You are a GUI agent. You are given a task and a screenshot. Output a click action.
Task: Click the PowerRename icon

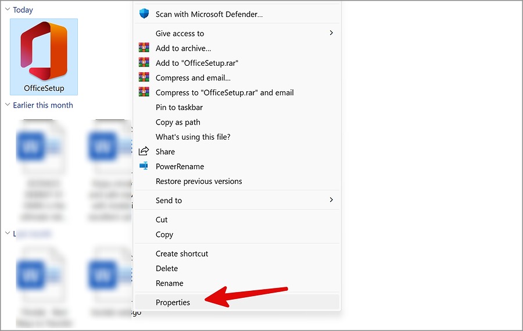(144, 166)
